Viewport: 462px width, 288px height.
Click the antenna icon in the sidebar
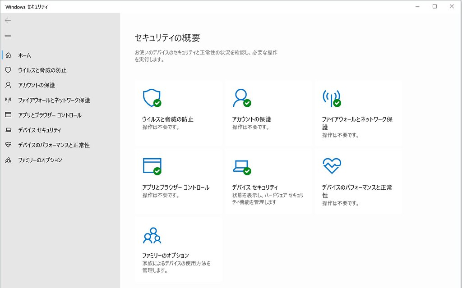[8, 100]
